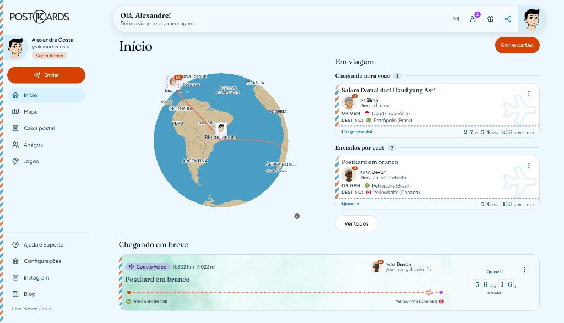Click the Chegando para você heading

pos(362,76)
